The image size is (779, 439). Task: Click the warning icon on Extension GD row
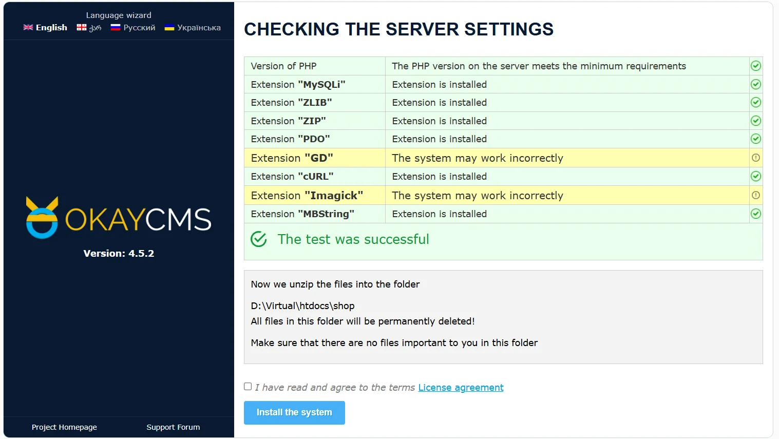(x=755, y=158)
